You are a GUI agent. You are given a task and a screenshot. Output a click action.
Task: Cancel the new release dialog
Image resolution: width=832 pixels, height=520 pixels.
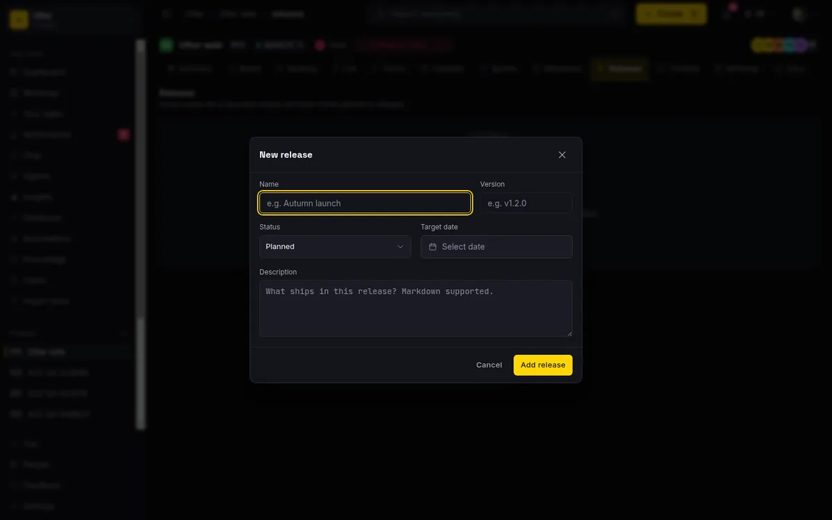489,365
